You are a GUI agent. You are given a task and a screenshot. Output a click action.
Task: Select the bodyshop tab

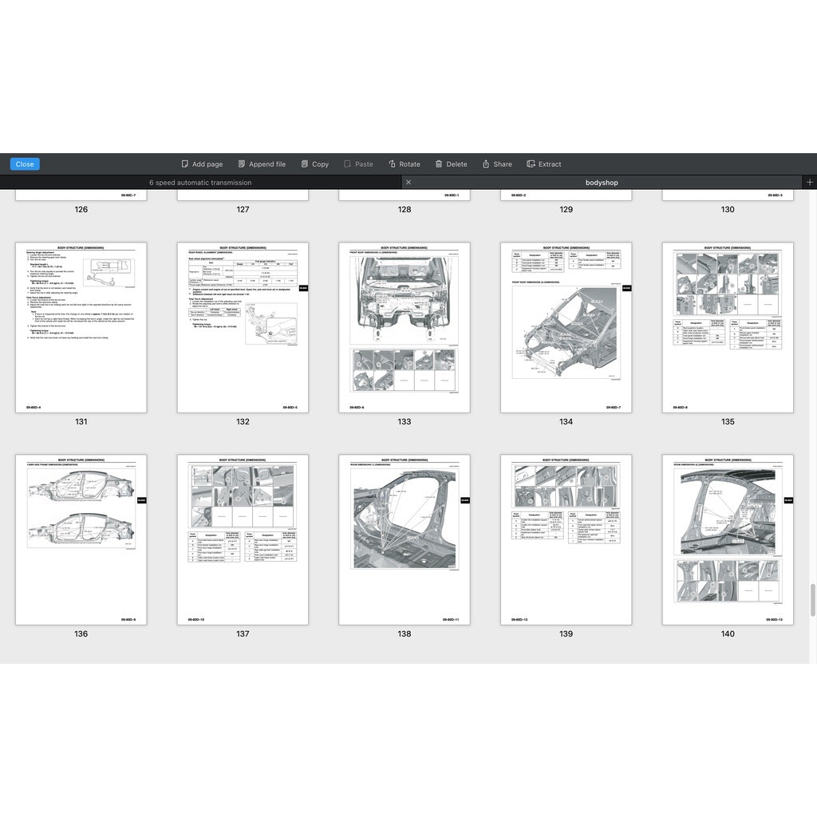[x=602, y=183]
